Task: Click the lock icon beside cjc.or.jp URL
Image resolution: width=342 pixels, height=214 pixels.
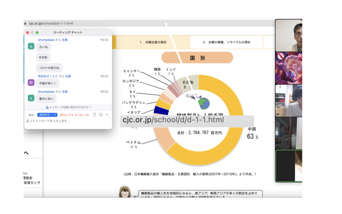Action: [25, 23]
